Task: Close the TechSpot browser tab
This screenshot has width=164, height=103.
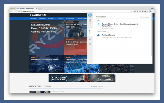Action: point(36,8)
